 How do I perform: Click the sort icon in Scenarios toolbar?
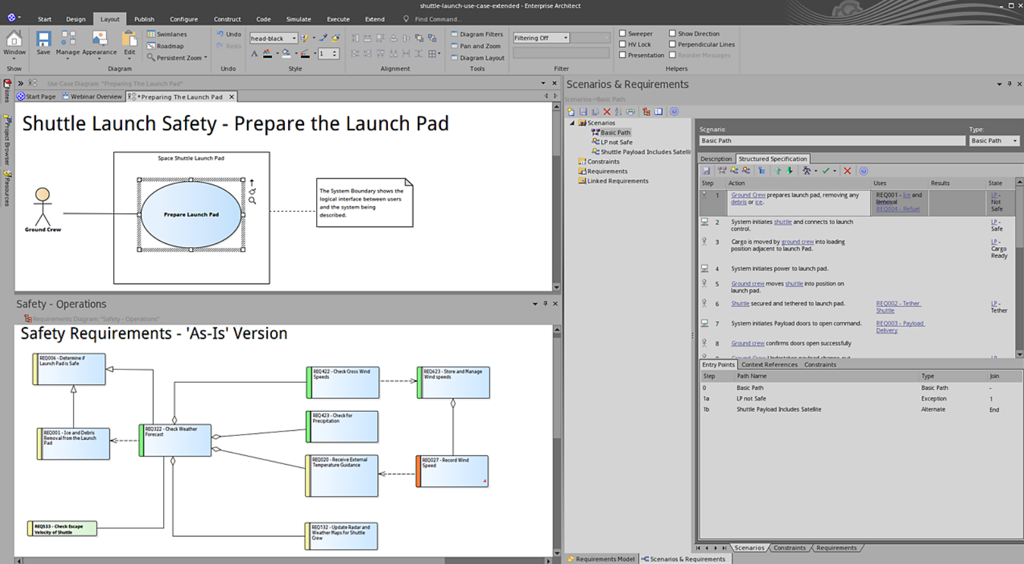click(x=618, y=111)
